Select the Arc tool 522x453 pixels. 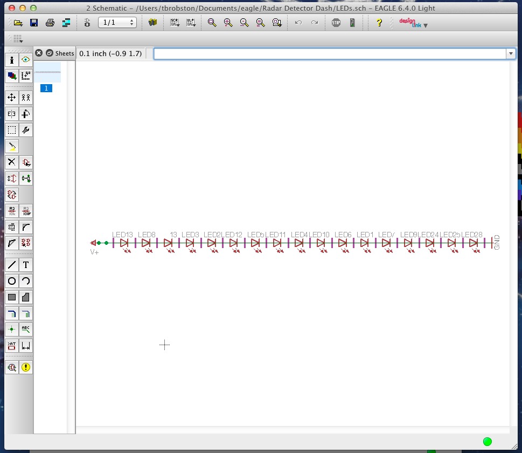point(26,281)
